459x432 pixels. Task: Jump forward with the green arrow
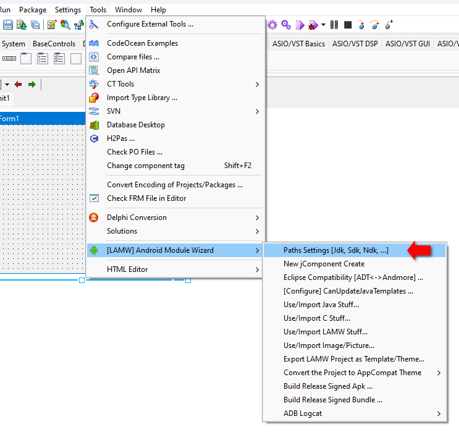point(32,85)
